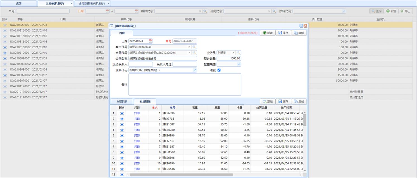This screenshot has height=178, width=417.
Task: Close the 出货单(机制砂) tab
Action: click(71, 4)
